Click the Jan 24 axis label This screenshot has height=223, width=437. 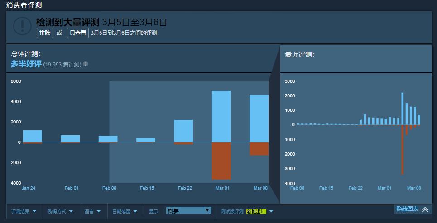29,188
